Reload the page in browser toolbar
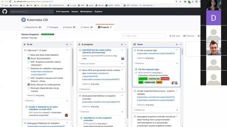 pos(10,1)
